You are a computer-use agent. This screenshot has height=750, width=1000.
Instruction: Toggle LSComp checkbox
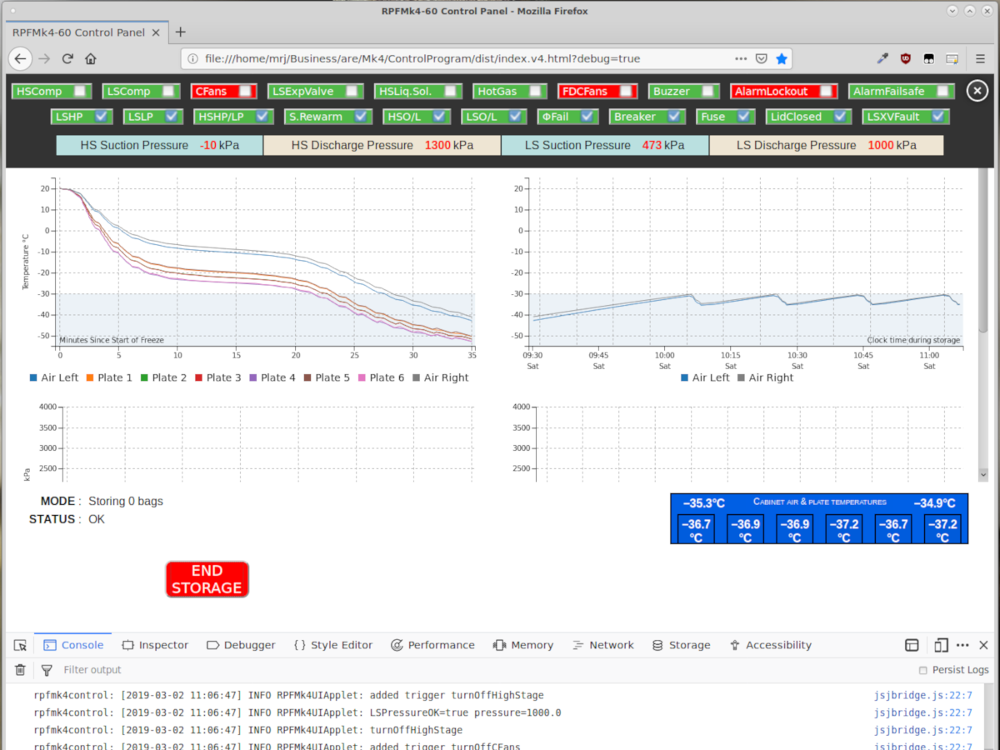click(169, 92)
